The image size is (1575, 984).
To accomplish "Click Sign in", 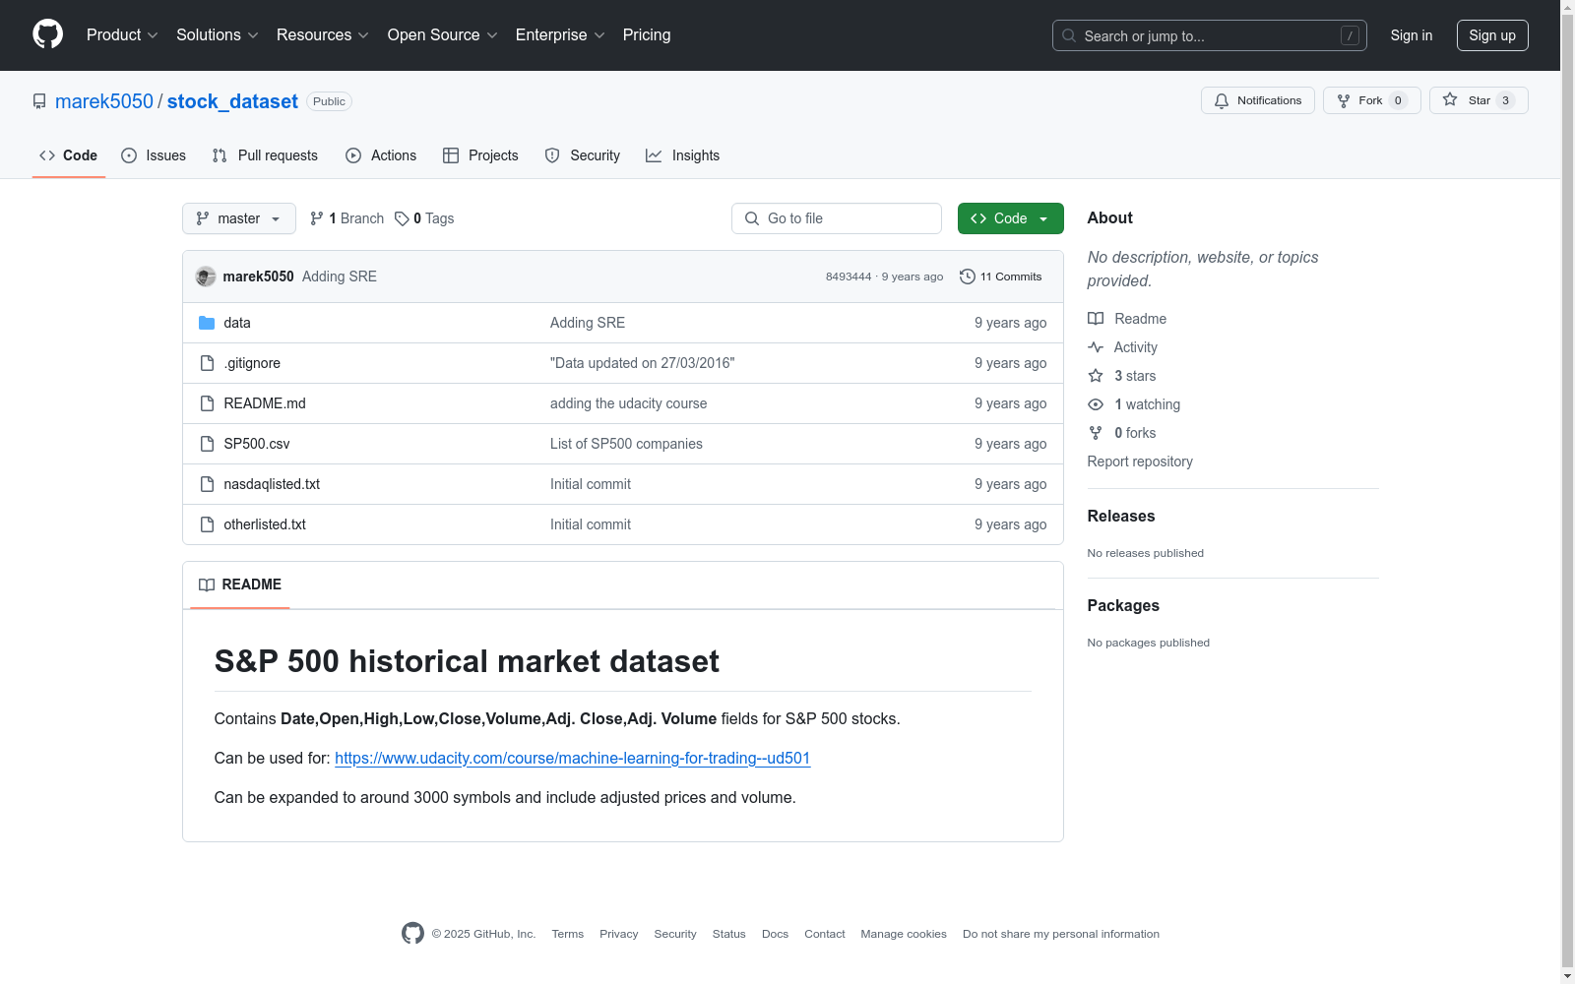I will (1411, 35).
